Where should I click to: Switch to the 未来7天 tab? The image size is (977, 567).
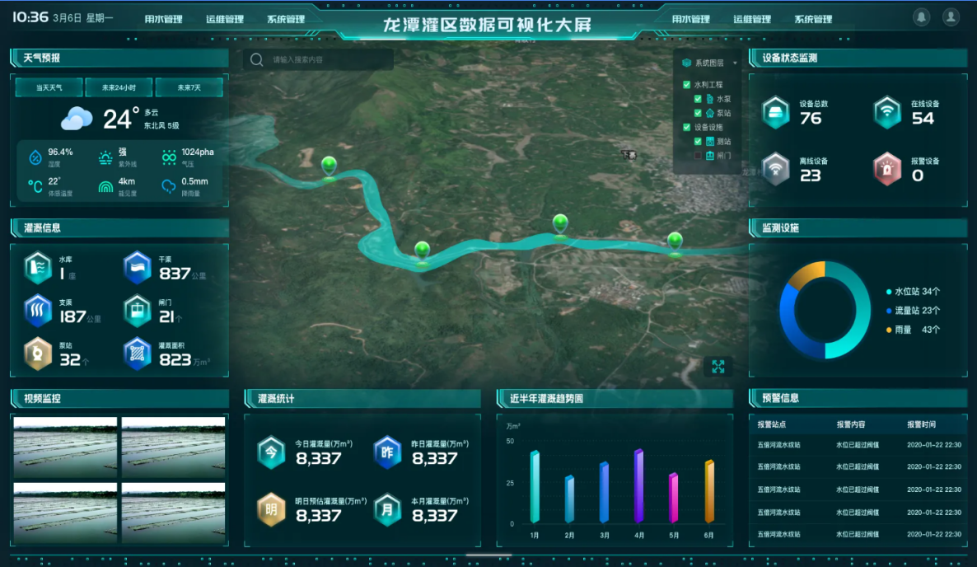(189, 88)
